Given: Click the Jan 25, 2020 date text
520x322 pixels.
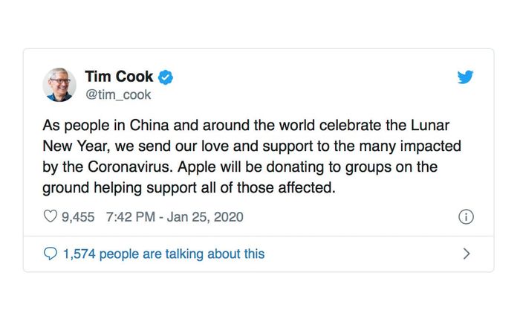Looking at the screenshot, I should point(205,217).
